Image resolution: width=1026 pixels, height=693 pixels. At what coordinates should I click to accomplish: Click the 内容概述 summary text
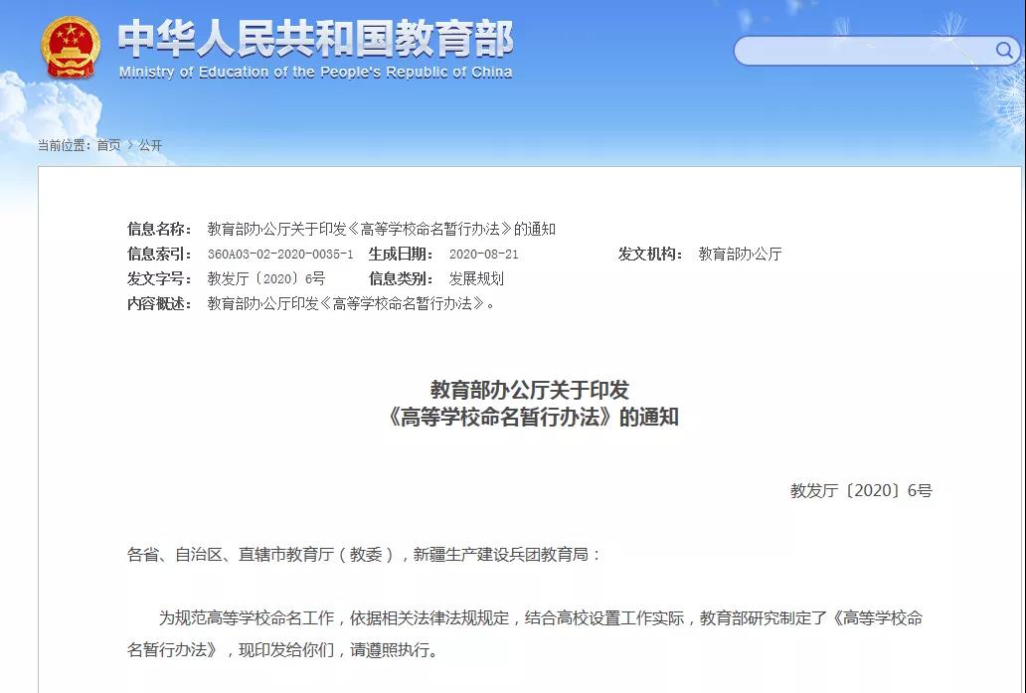click(x=351, y=304)
